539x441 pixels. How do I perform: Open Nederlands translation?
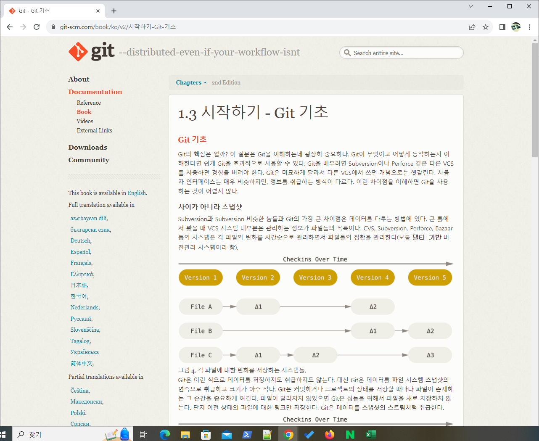[x=85, y=307]
